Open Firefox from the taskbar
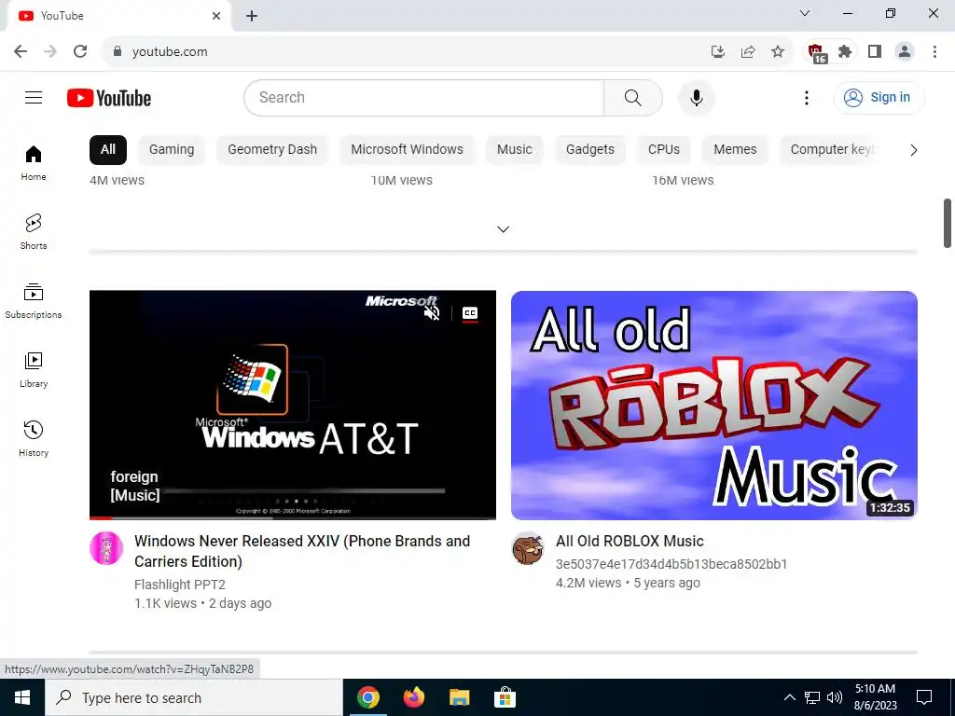955x716 pixels. click(413, 697)
